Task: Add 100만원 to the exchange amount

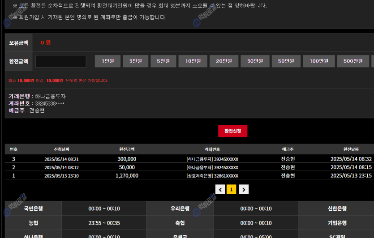Action: [x=319, y=61]
